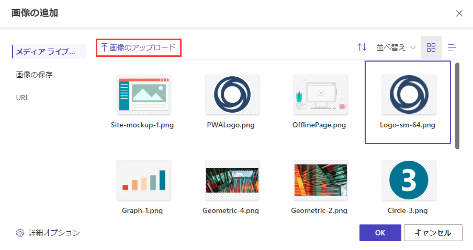The image size is (473, 250).
Task: Click the upload arrow icon
Action: 104,47
